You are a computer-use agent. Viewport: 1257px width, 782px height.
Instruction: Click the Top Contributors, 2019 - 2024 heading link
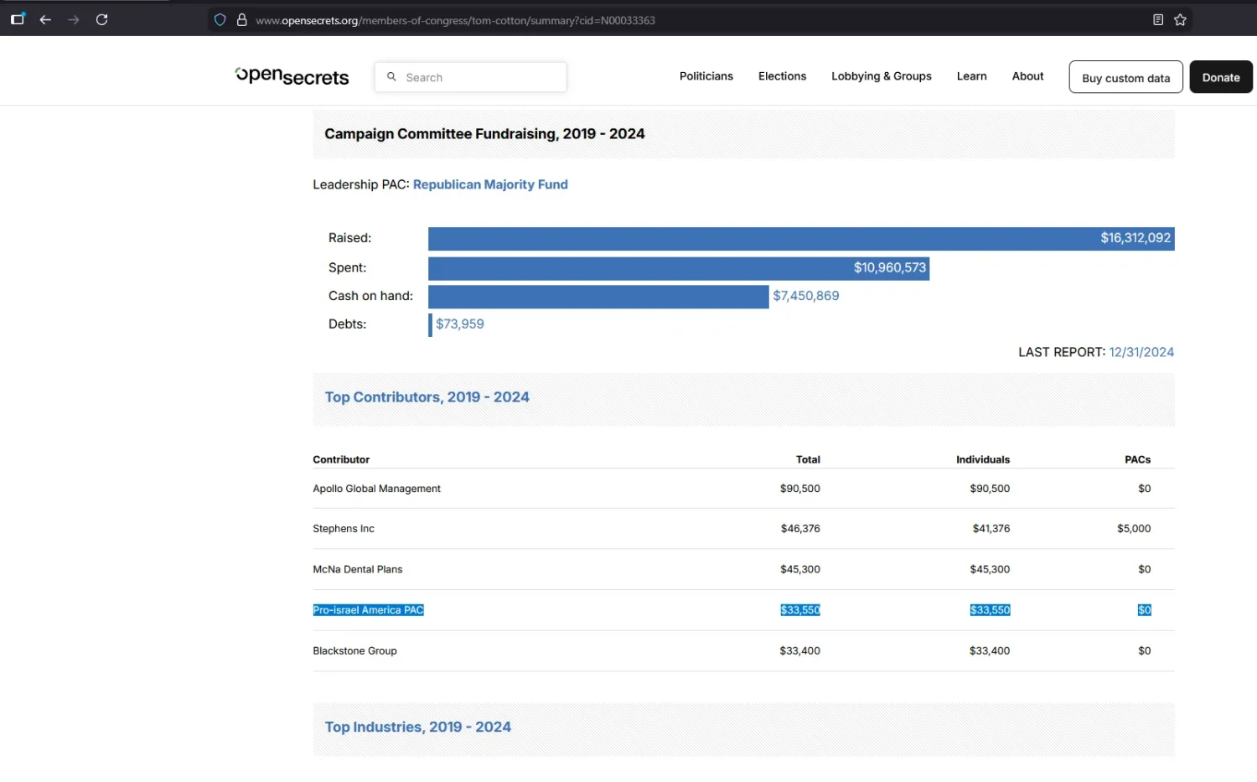point(427,397)
